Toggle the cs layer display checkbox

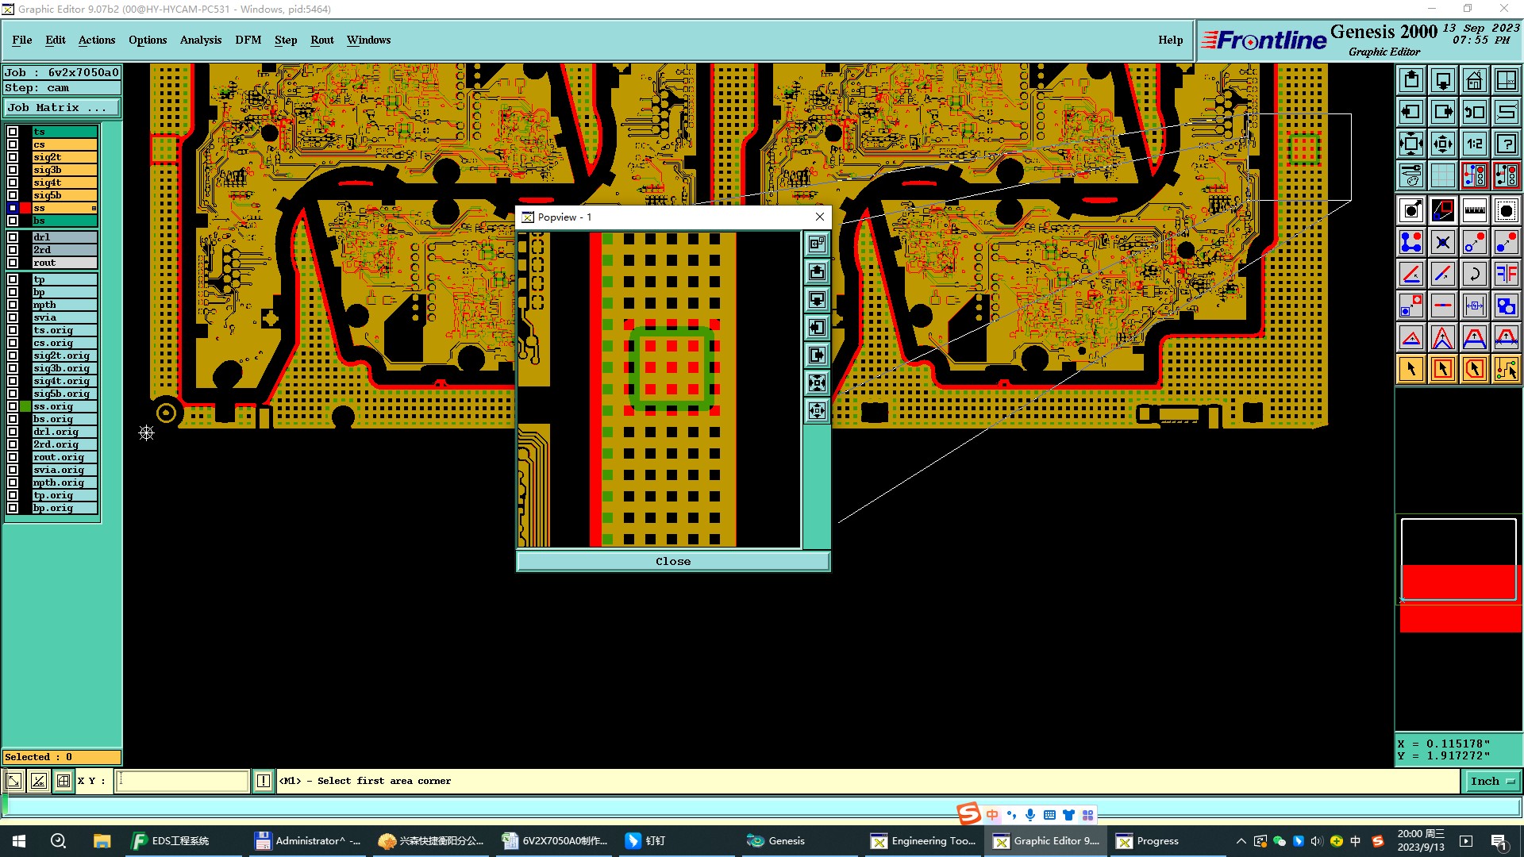pyautogui.click(x=13, y=144)
